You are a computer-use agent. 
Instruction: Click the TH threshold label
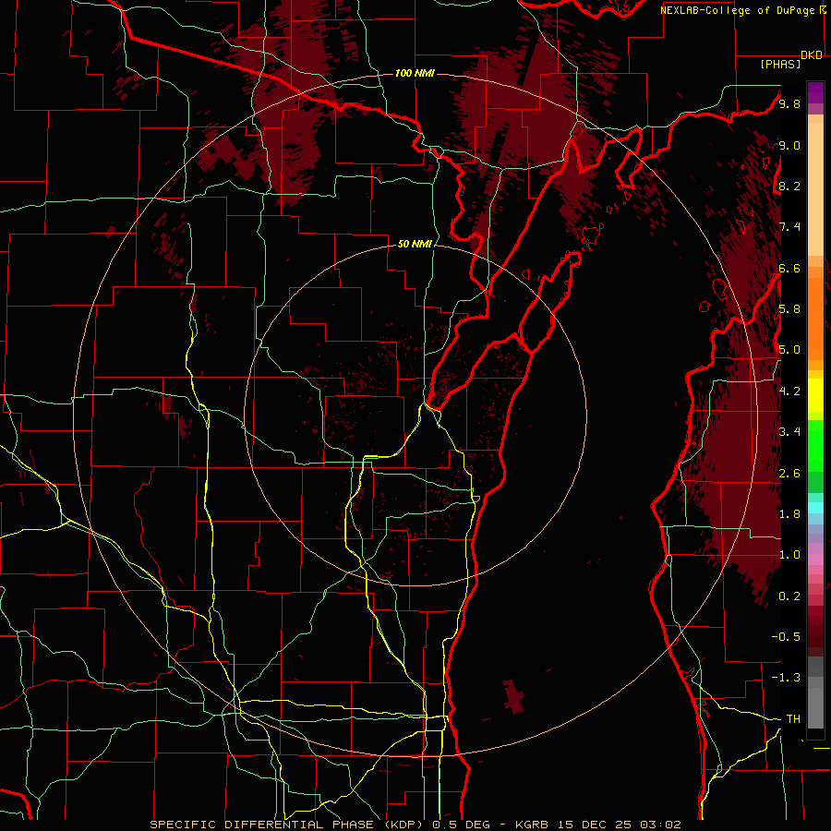pyautogui.click(x=793, y=719)
